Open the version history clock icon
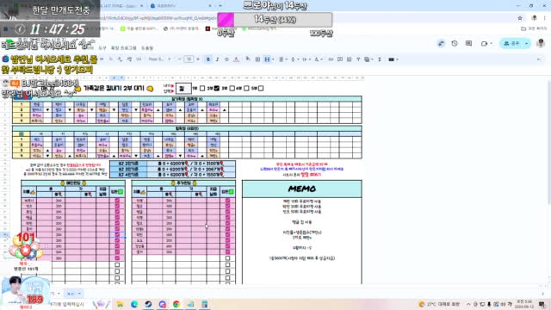The width and height of the screenshot is (551, 310). 455,44
